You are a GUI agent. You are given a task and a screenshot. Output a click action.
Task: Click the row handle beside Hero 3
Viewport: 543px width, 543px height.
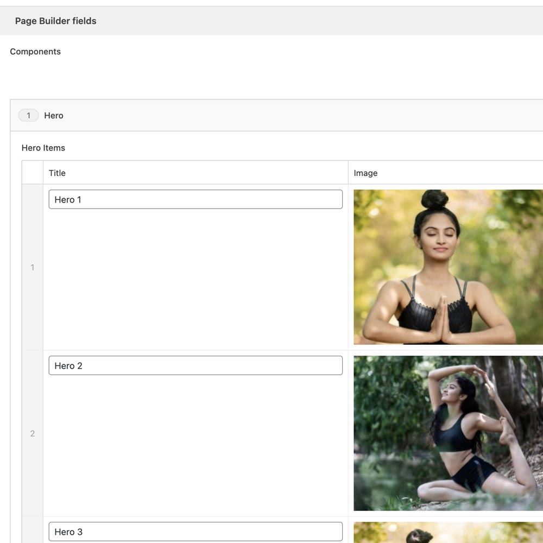[x=32, y=531]
